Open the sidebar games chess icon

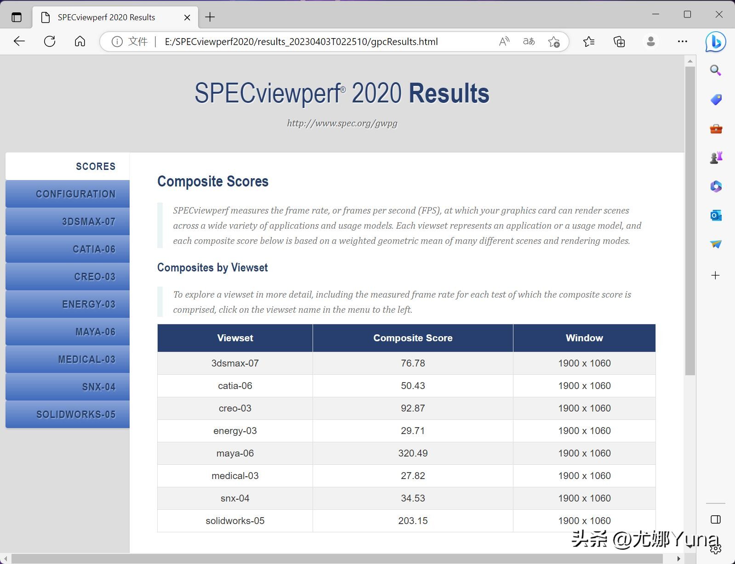point(716,158)
